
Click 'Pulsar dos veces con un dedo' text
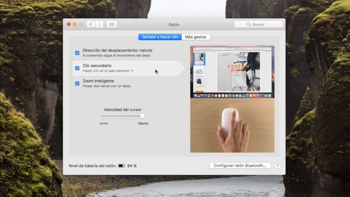[107, 86]
